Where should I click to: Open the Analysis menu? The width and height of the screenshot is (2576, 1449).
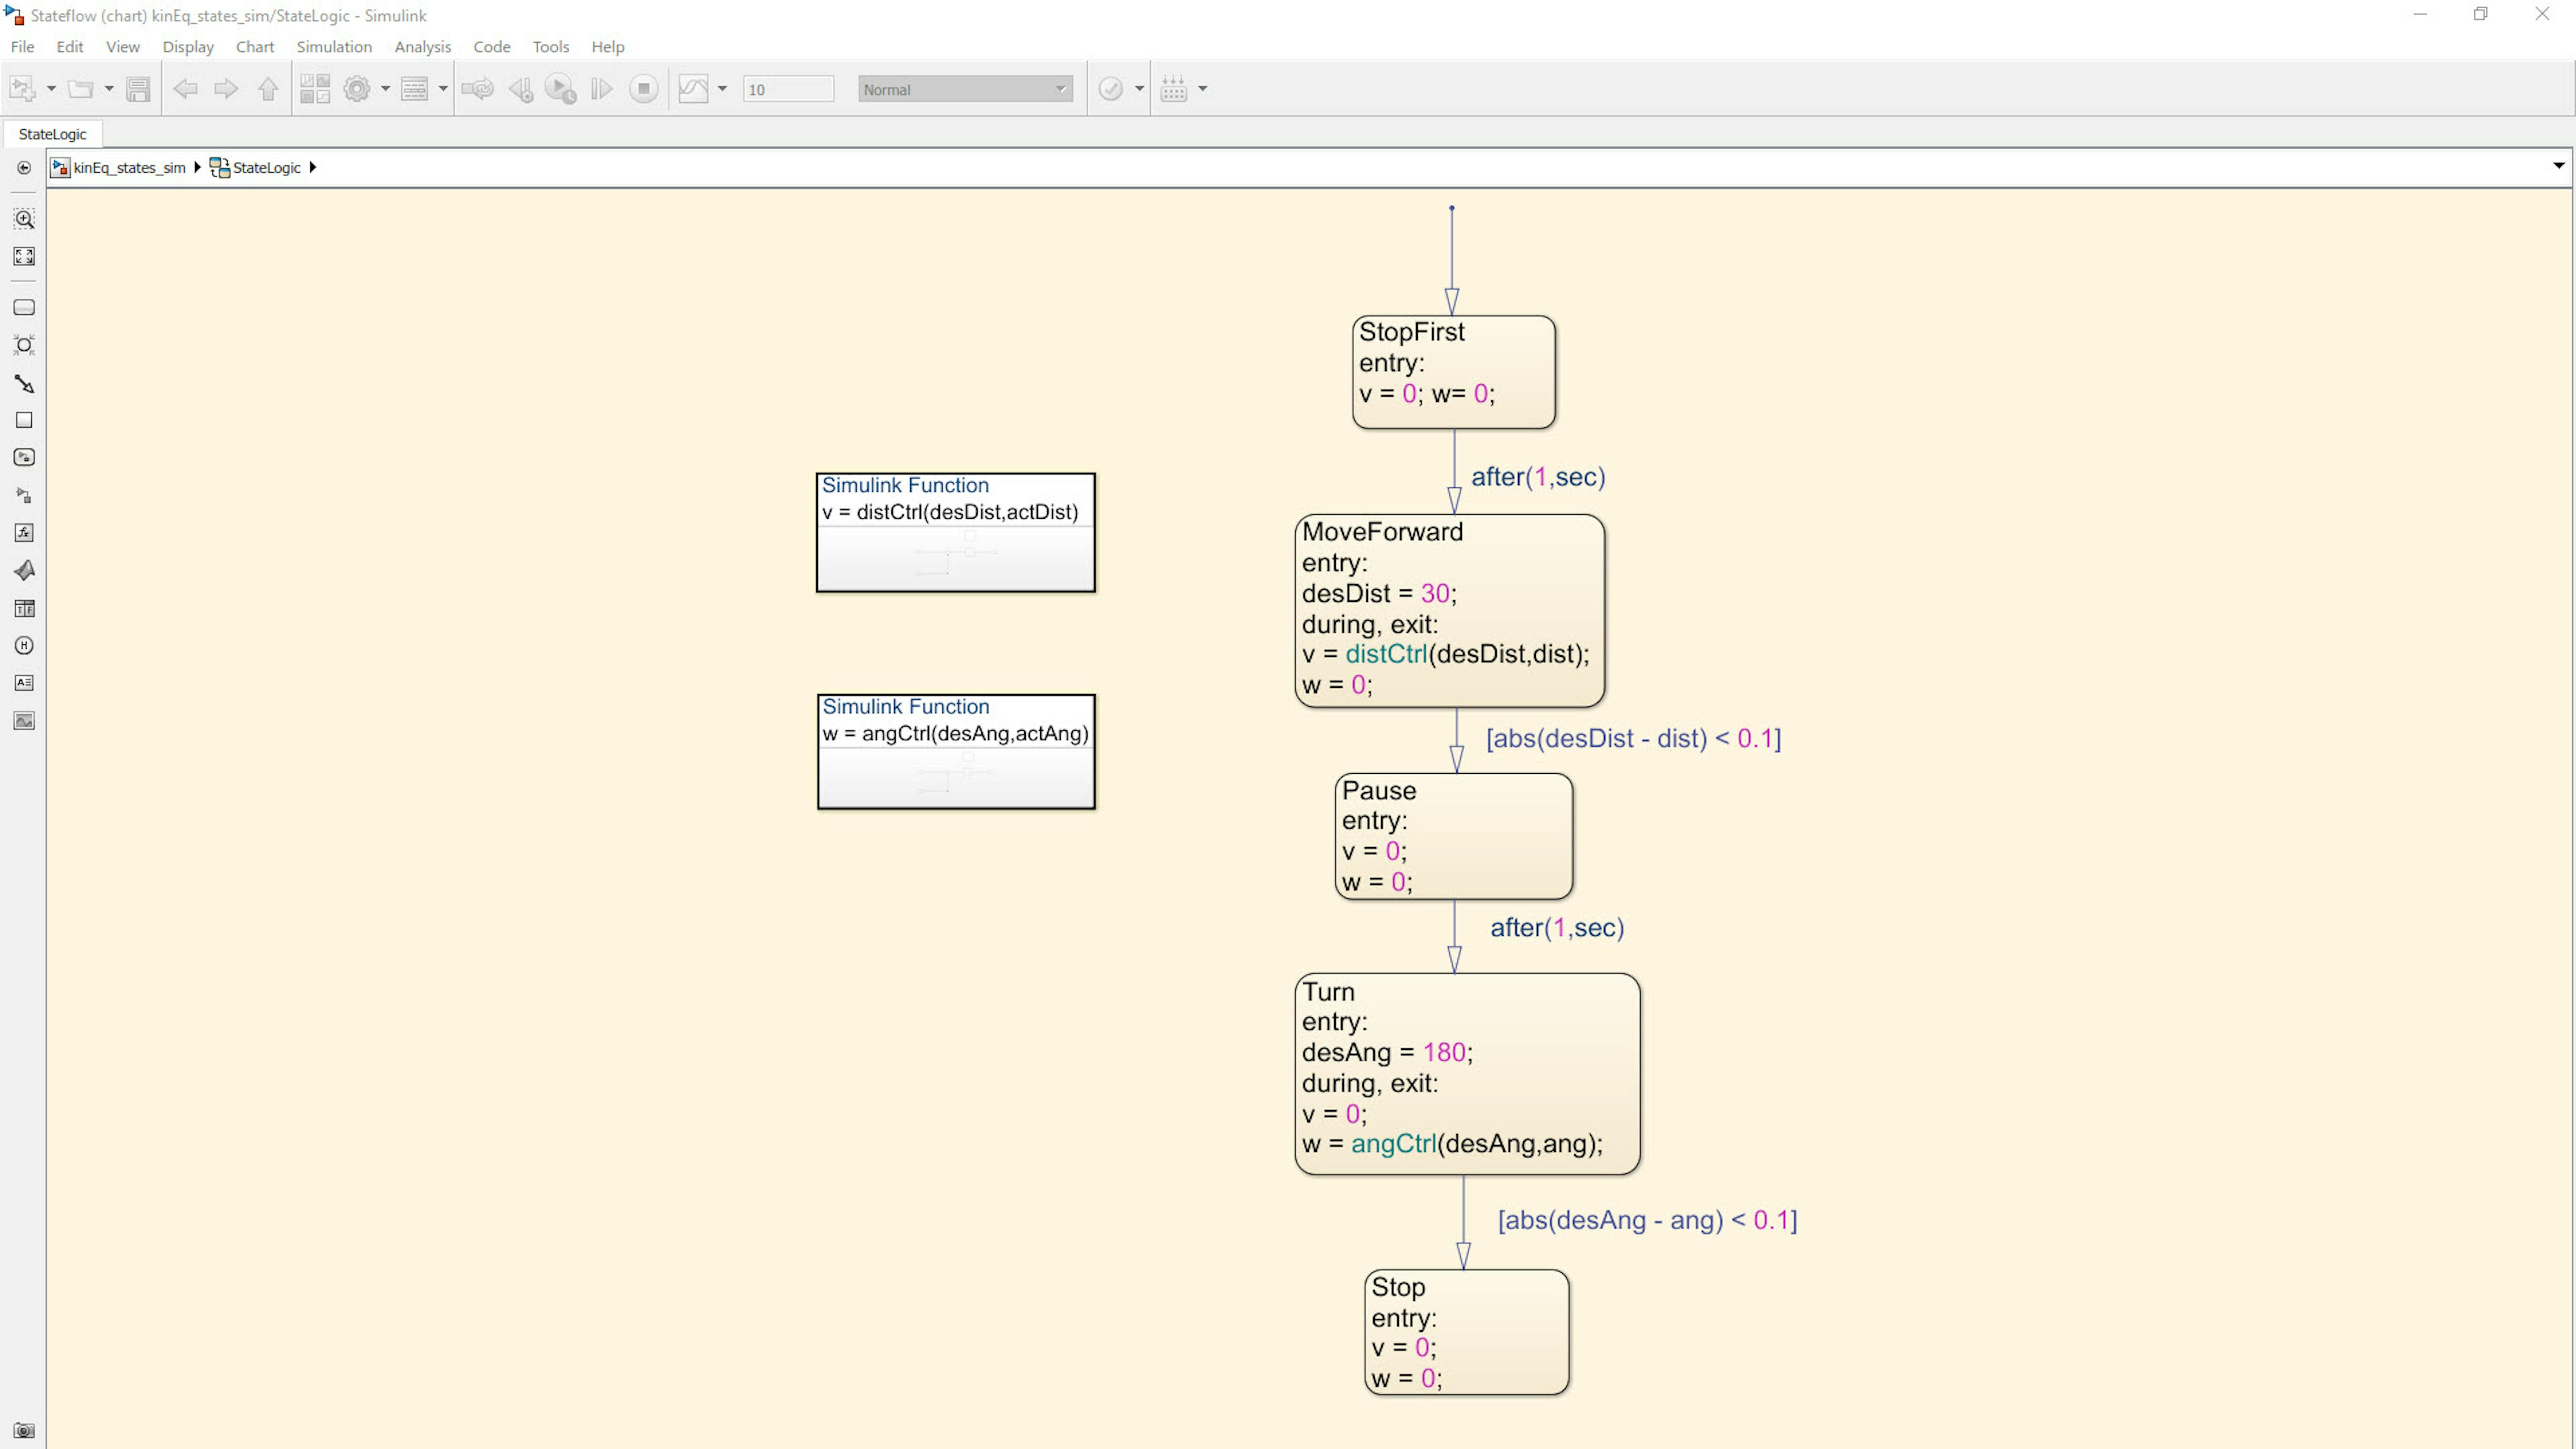423,46
